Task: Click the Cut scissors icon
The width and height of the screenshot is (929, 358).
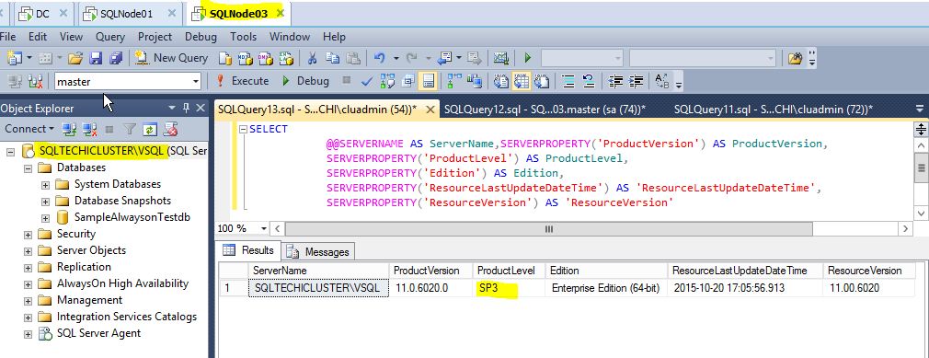Action: pyautogui.click(x=312, y=59)
